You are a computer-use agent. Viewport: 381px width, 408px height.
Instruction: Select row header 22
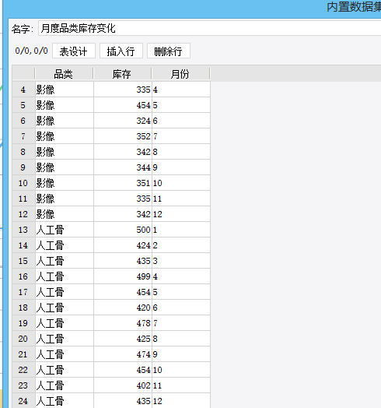click(23, 370)
